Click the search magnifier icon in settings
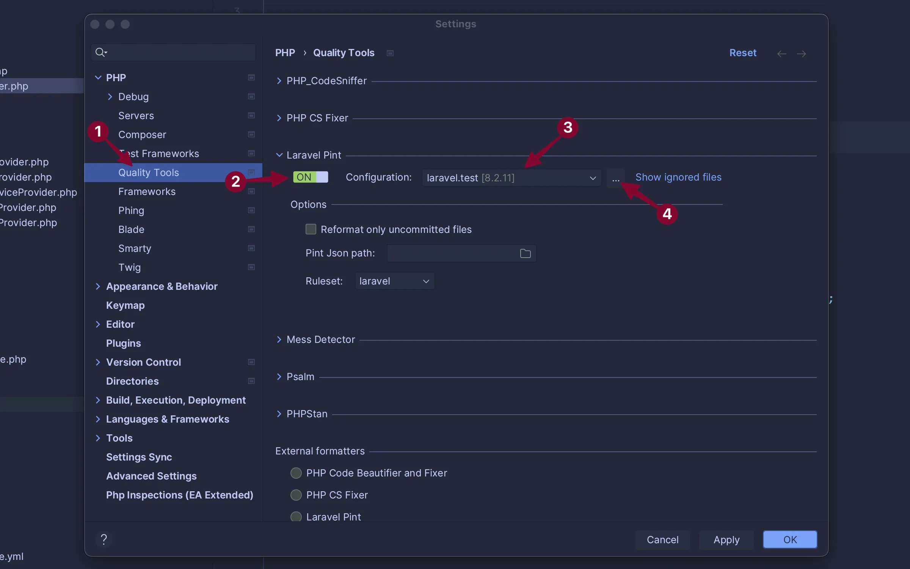This screenshot has height=569, width=910. pos(101,52)
